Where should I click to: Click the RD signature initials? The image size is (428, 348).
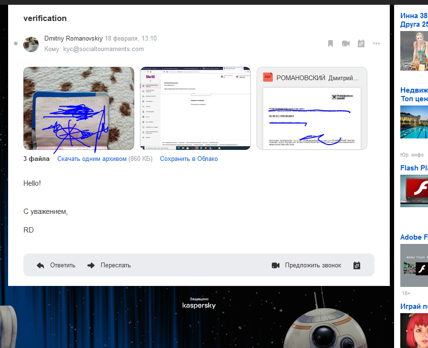pyautogui.click(x=29, y=230)
